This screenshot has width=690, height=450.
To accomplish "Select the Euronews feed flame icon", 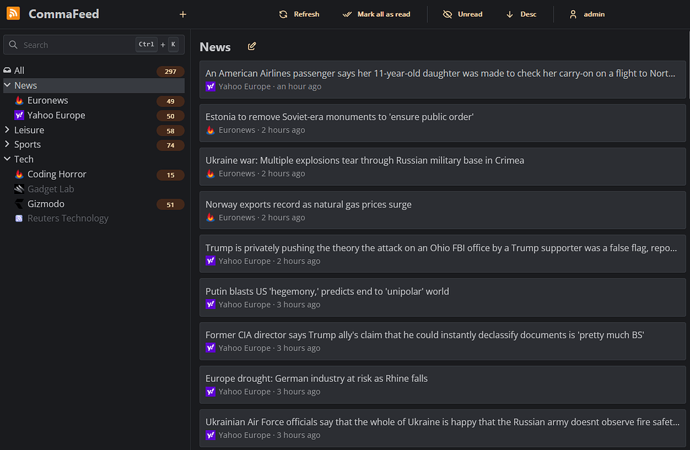I will (x=20, y=100).
